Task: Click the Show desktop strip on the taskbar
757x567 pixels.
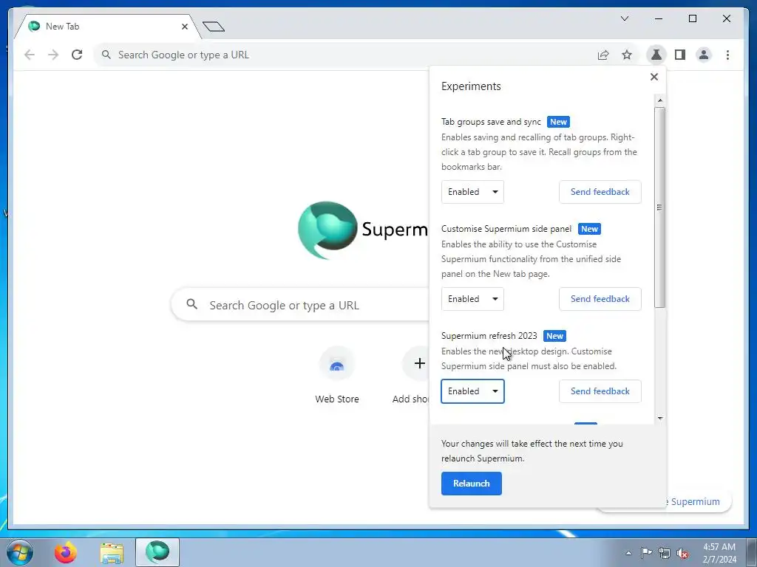Action: point(752,552)
